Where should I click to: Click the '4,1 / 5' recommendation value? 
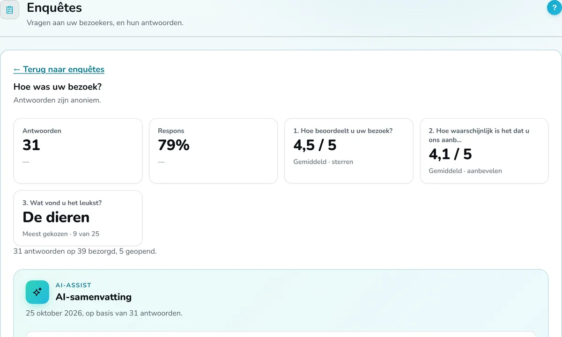point(451,154)
